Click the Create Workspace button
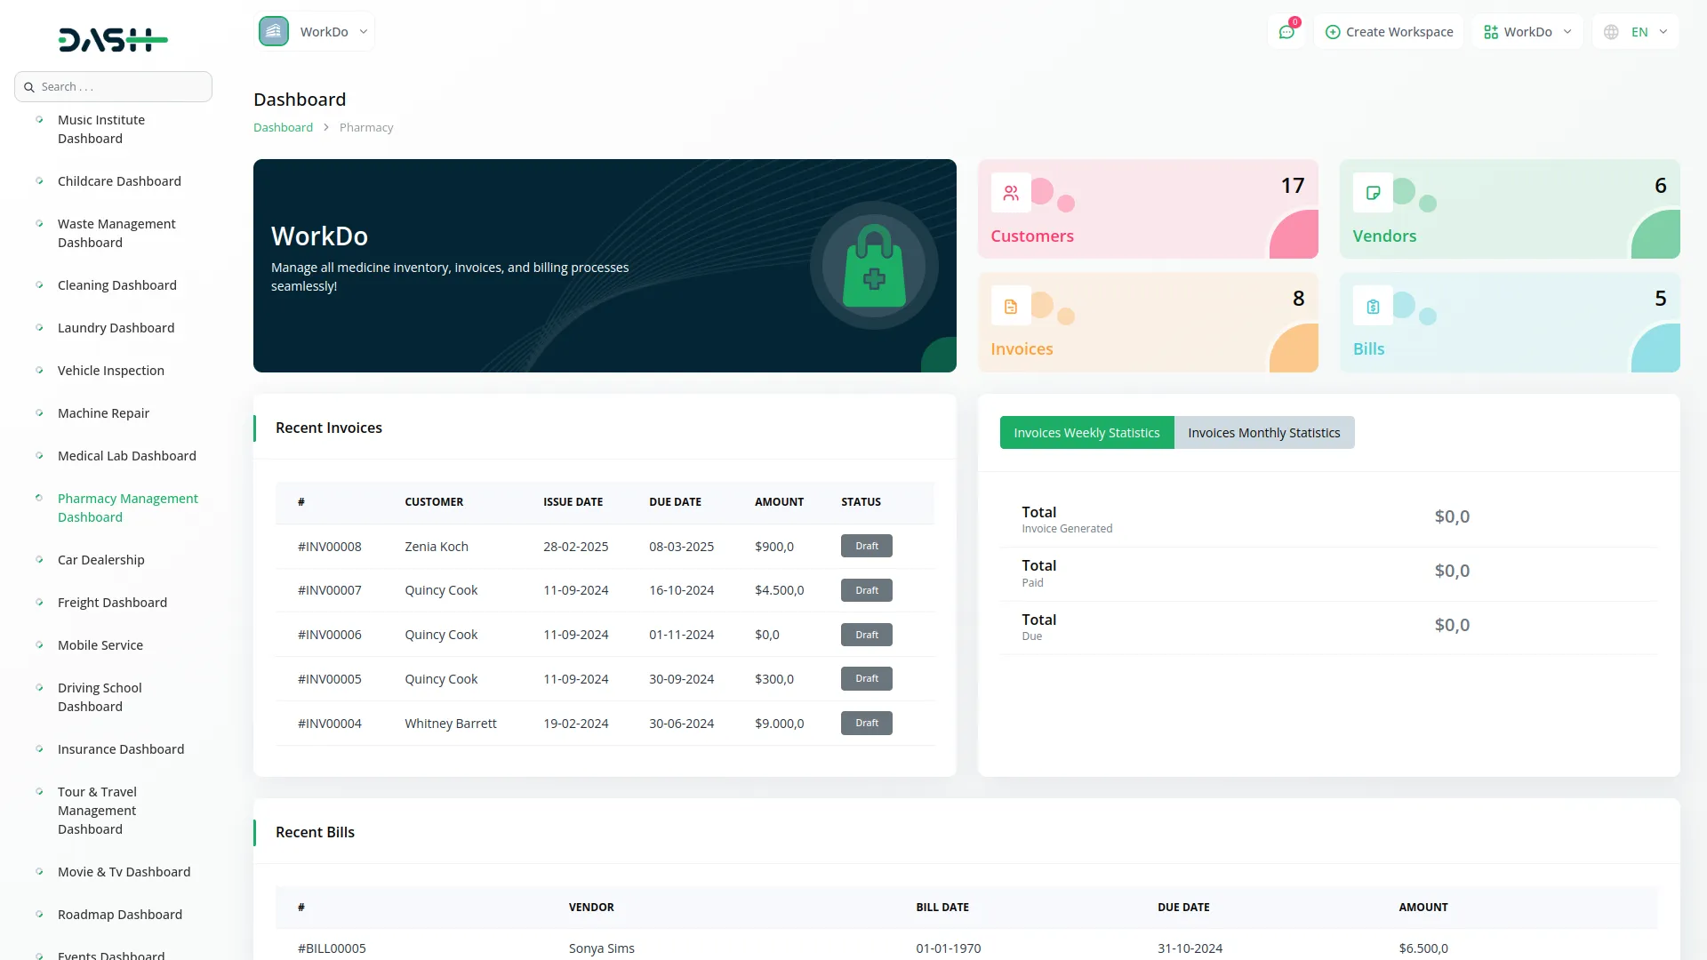The height and width of the screenshot is (960, 1707). [x=1389, y=31]
